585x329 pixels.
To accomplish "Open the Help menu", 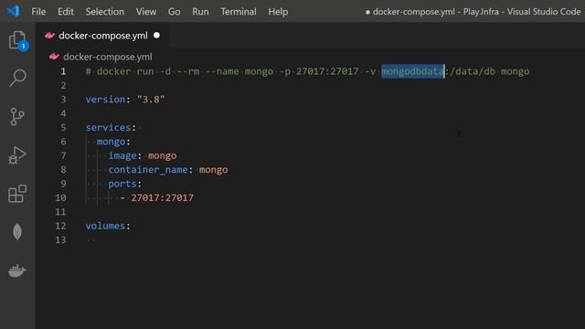I will click(x=278, y=12).
